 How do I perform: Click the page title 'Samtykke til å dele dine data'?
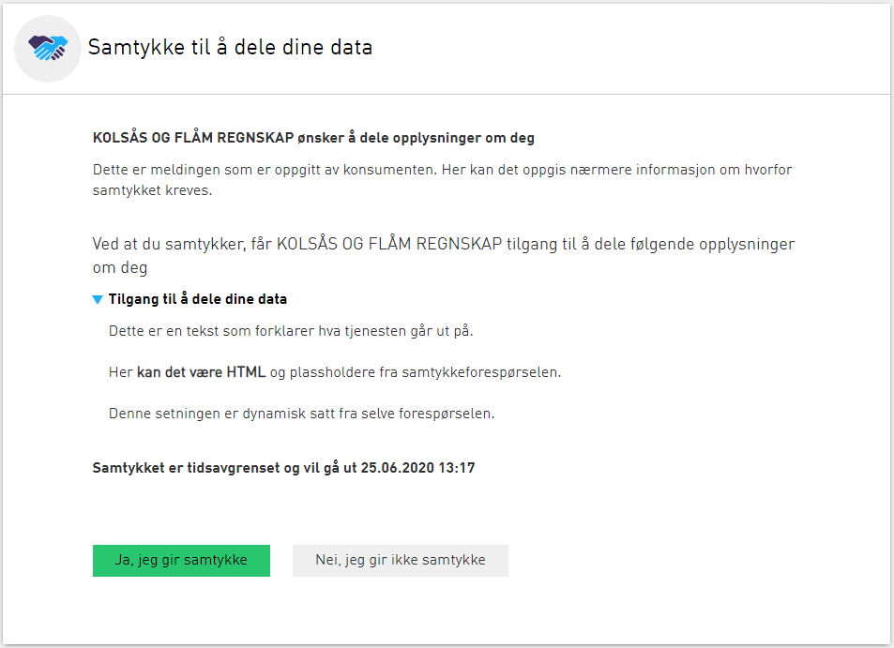[231, 47]
